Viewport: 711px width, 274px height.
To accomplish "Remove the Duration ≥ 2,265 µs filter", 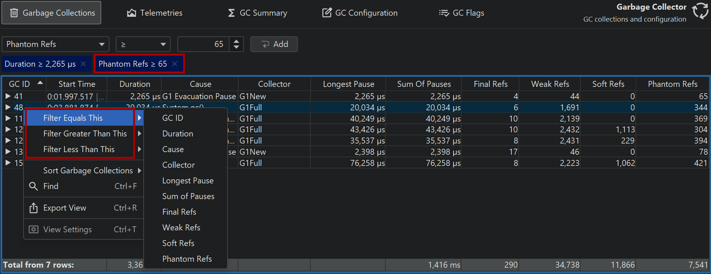I will tap(84, 64).
